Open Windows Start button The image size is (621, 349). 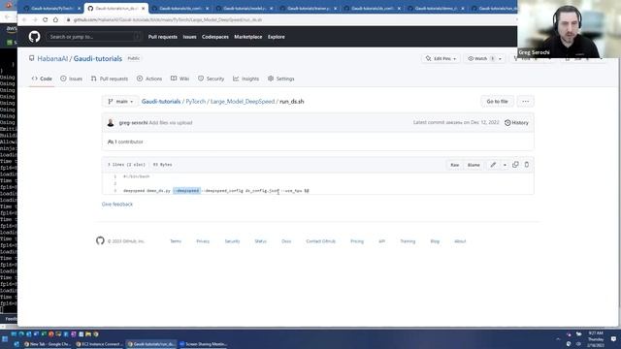coord(5,339)
